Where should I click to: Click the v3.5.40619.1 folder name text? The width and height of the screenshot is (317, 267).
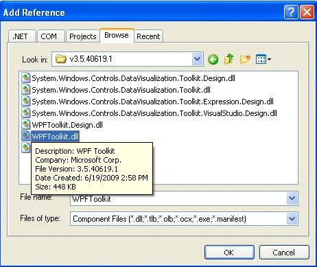click(91, 59)
